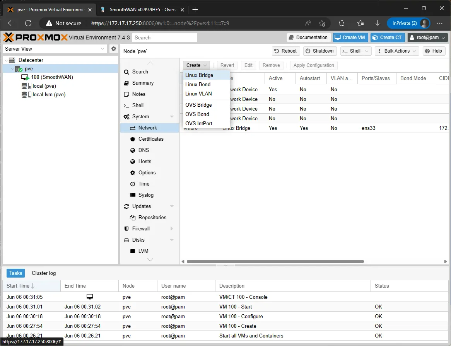Select local (pve) storage

click(44, 86)
